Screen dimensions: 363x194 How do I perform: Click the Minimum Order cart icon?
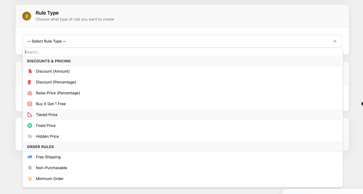30,179
